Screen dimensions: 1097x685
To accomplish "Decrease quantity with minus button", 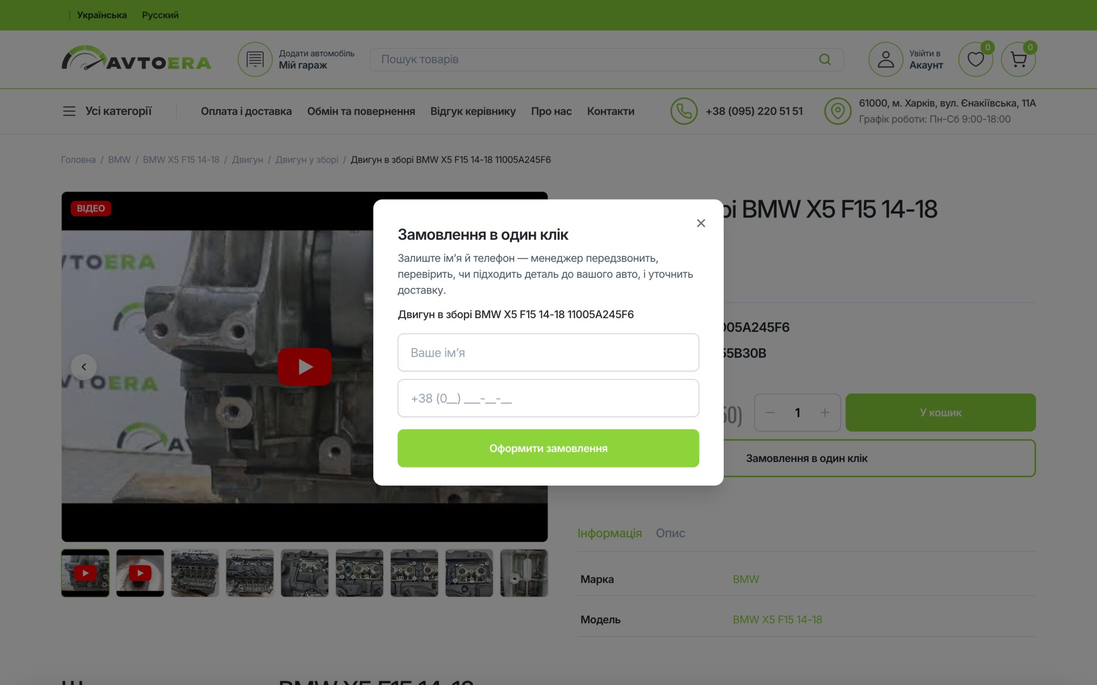I will 770,412.
